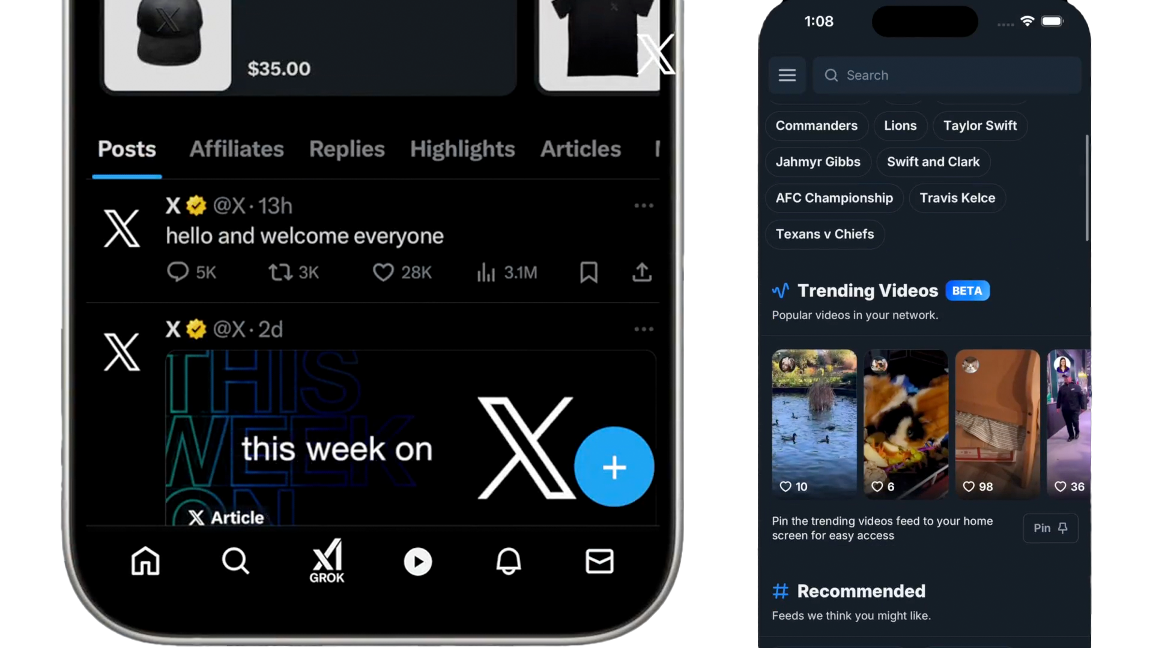Tap the Search icon in bottom nav
This screenshot has width=1153, height=648.
click(235, 561)
